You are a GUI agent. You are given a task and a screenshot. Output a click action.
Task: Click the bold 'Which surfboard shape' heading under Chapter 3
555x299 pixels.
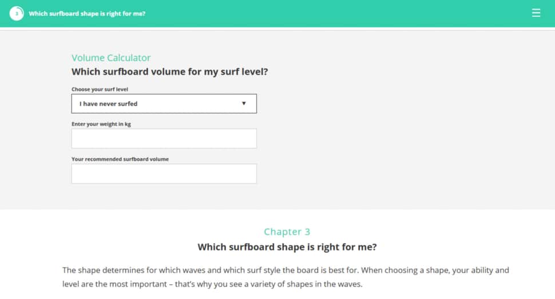(287, 246)
